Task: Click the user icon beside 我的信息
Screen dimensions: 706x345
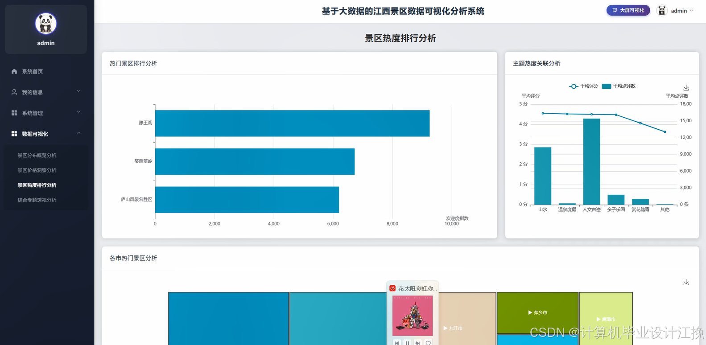Action: tap(14, 92)
